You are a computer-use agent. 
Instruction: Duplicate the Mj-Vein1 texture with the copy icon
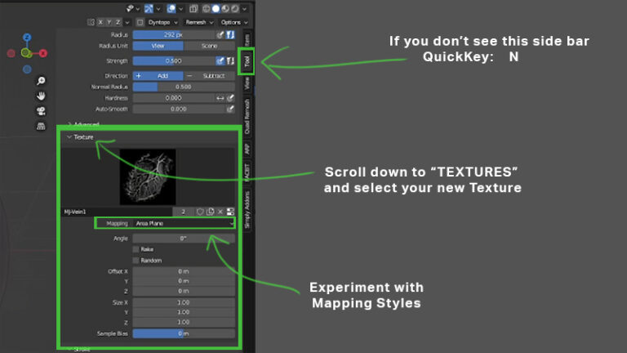click(x=210, y=211)
